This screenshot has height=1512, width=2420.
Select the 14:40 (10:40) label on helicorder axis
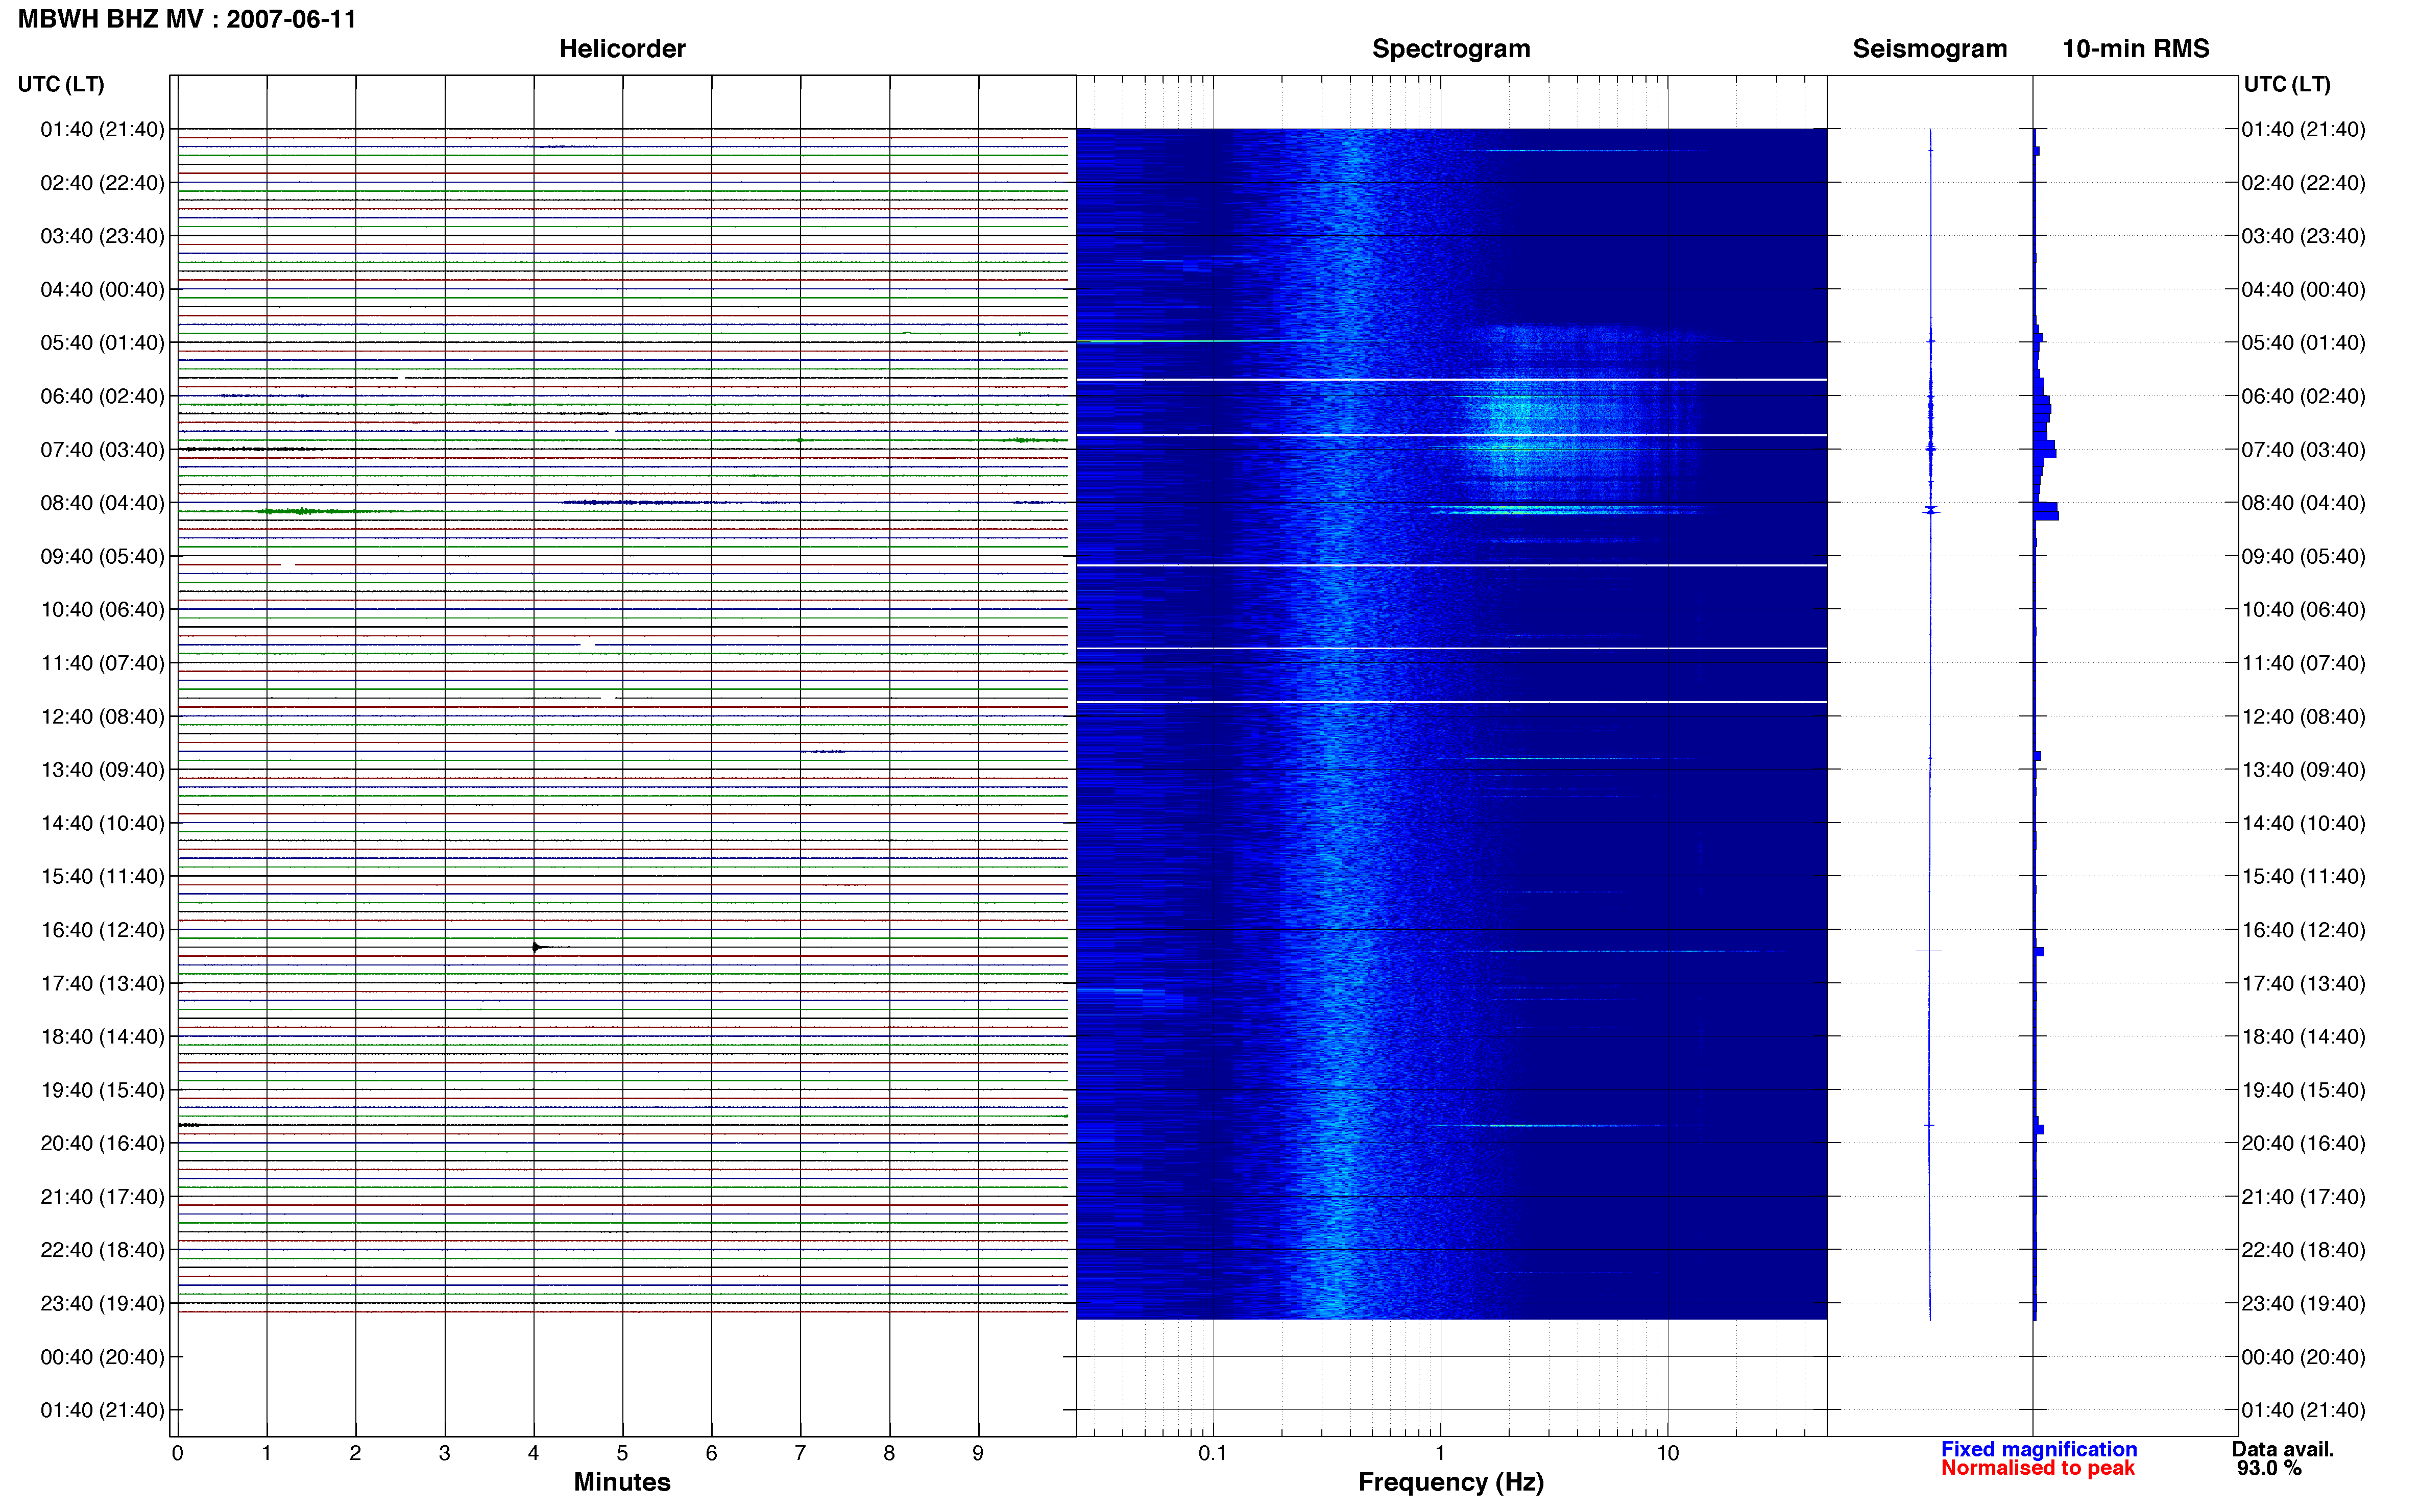coord(102,823)
